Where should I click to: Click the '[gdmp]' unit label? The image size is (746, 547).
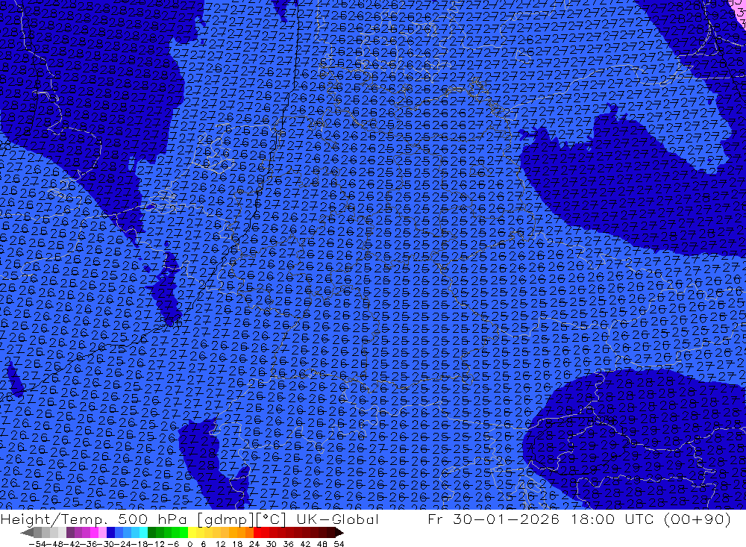click(226, 520)
